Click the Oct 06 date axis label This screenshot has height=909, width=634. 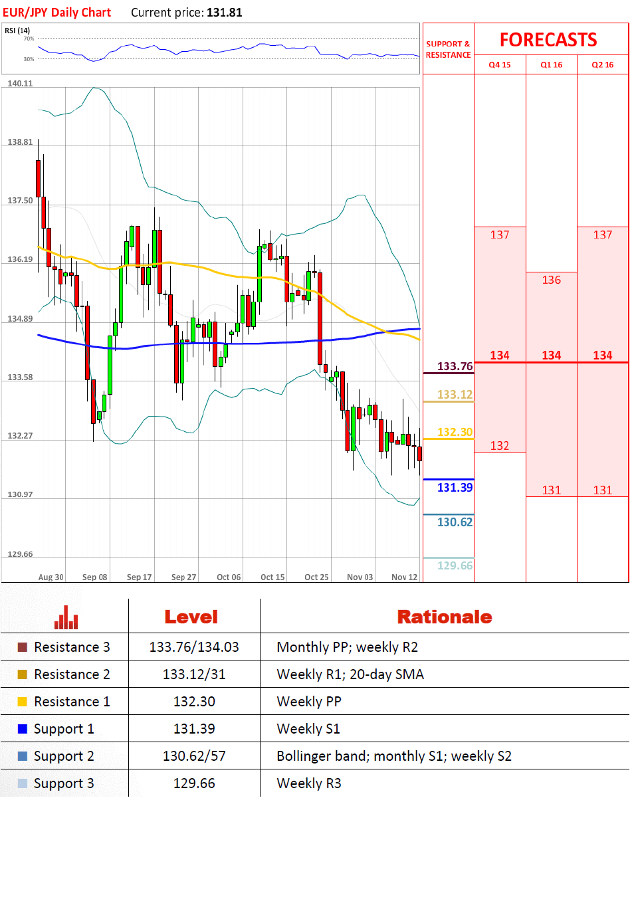coord(229,577)
